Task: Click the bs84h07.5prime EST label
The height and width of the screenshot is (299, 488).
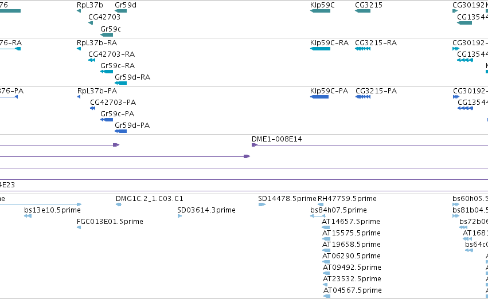Action: click(x=338, y=210)
